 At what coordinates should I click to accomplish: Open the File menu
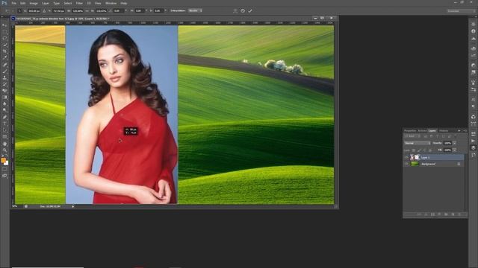(13, 3)
